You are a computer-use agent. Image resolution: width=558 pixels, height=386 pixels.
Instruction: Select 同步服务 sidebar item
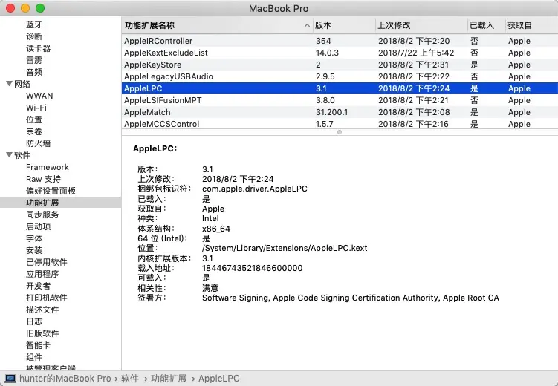click(42, 215)
